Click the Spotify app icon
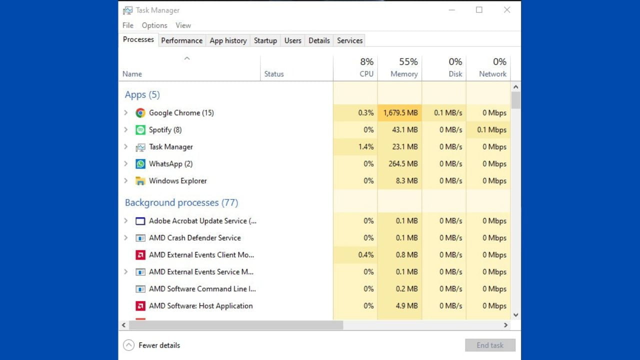This screenshot has width=640, height=360. pyautogui.click(x=140, y=130)
